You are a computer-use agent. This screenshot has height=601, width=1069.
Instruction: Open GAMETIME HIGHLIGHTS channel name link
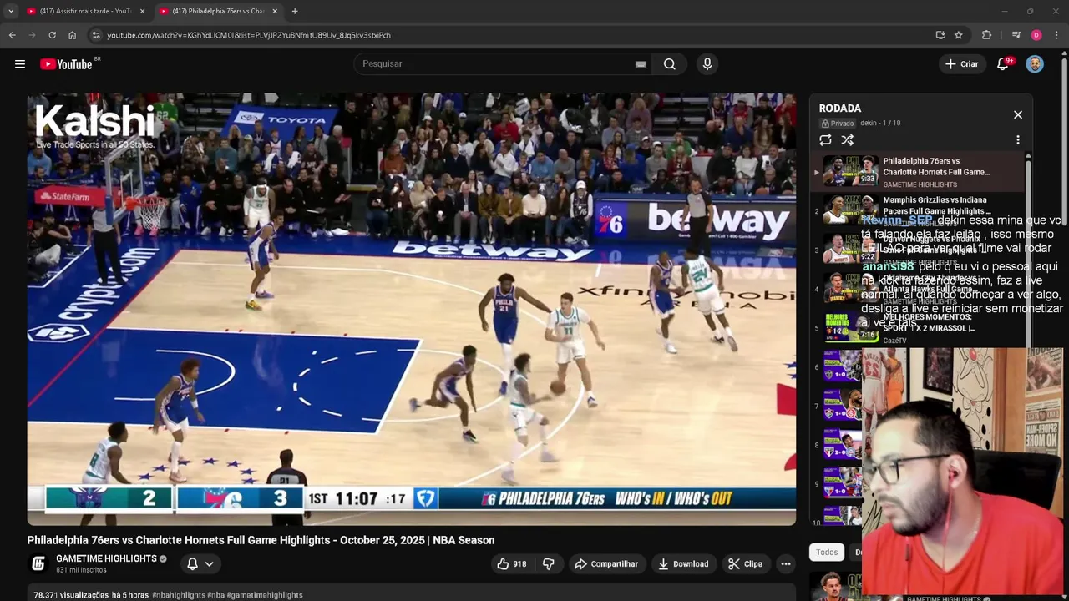tap(106, 558)
